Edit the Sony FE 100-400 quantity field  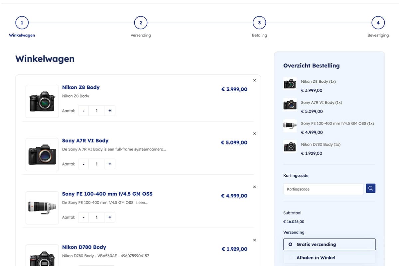pyautogui.click(x=97, y=217)
